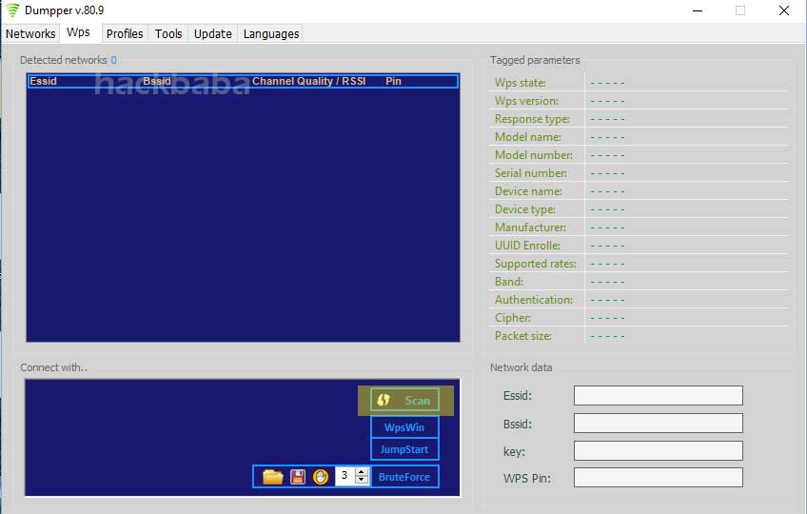Click the Bssid column header
The image size is (807, 514).
pos(157,81)
